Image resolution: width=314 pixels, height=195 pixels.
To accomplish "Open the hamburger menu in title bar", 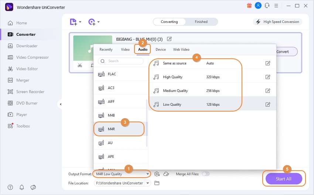I will point(276,6).
